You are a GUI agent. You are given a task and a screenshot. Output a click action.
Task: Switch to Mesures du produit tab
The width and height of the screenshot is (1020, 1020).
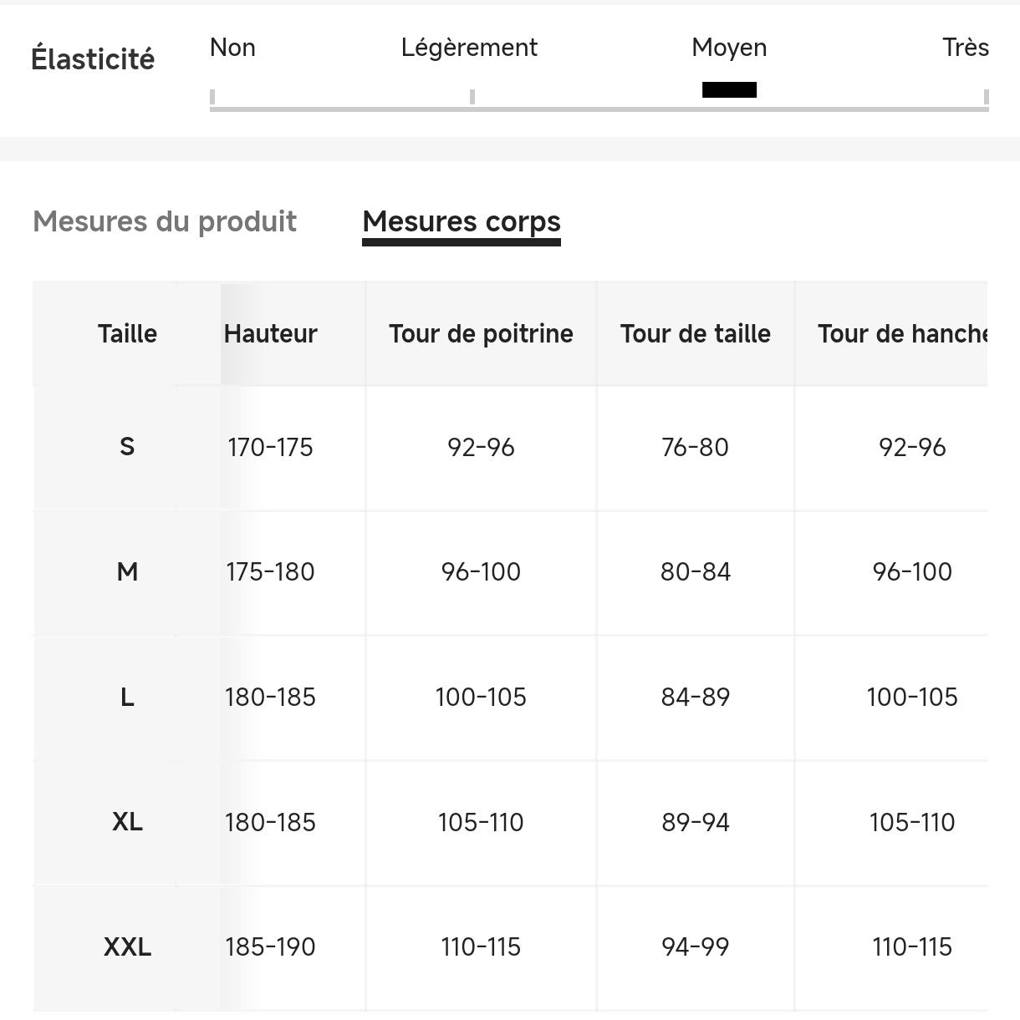coord(165,221)
